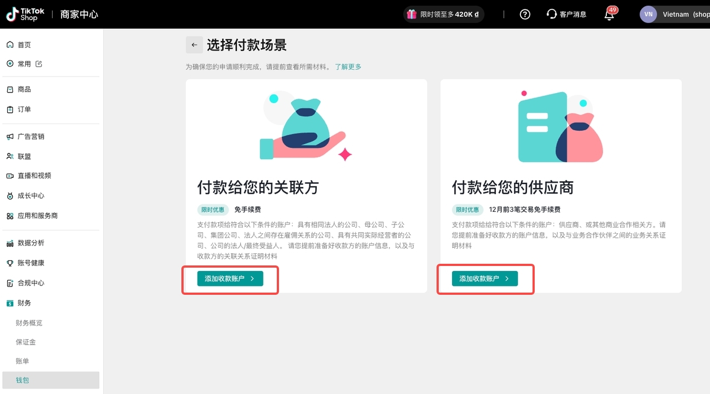Click the TikTok Shop logo
Image resolution: width=710 pixels, height=394 pixels.
[26, 14]
